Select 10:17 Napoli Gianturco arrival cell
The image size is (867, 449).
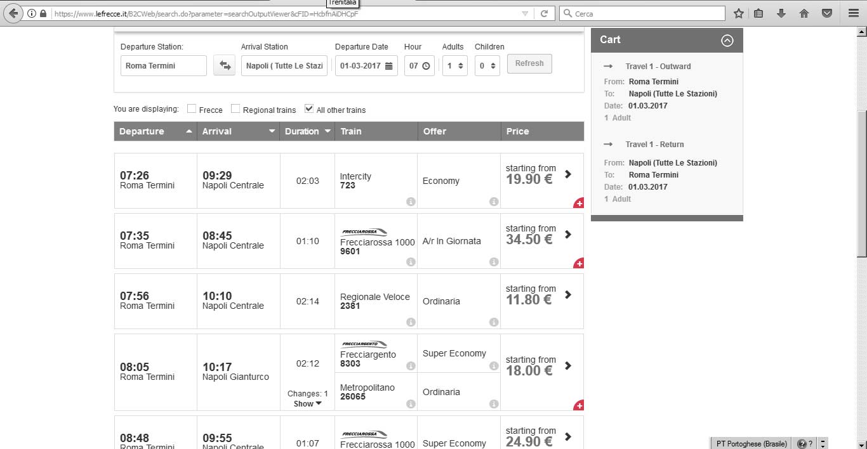(x=238, y=372)
